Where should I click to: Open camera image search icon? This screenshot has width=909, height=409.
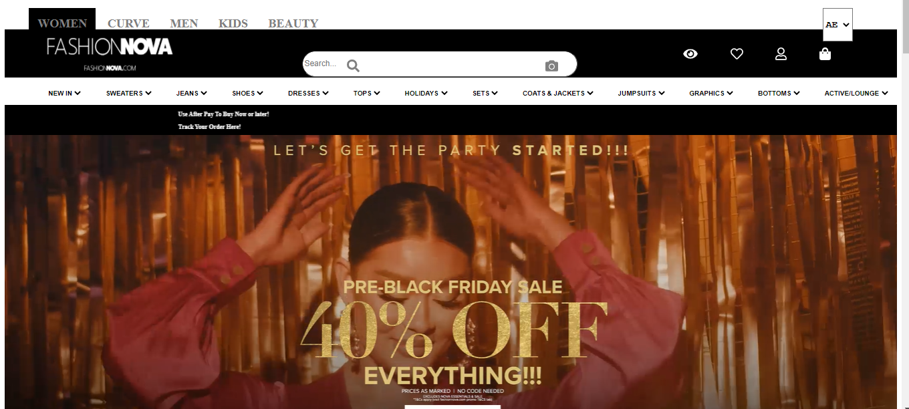click(551, 65)
